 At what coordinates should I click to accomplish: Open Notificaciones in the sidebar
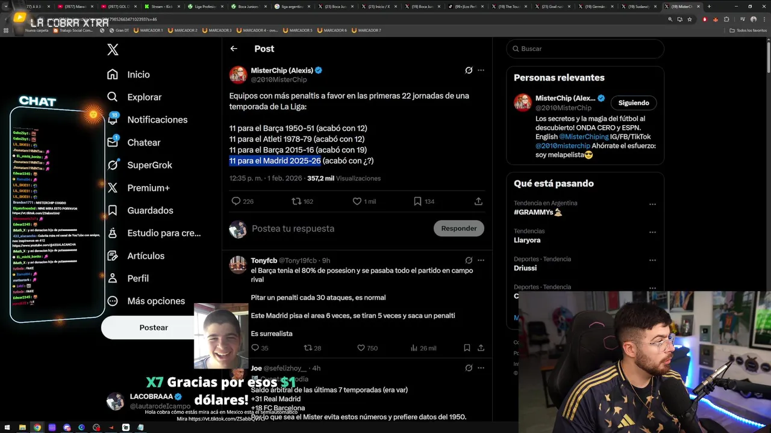[147, 120]
